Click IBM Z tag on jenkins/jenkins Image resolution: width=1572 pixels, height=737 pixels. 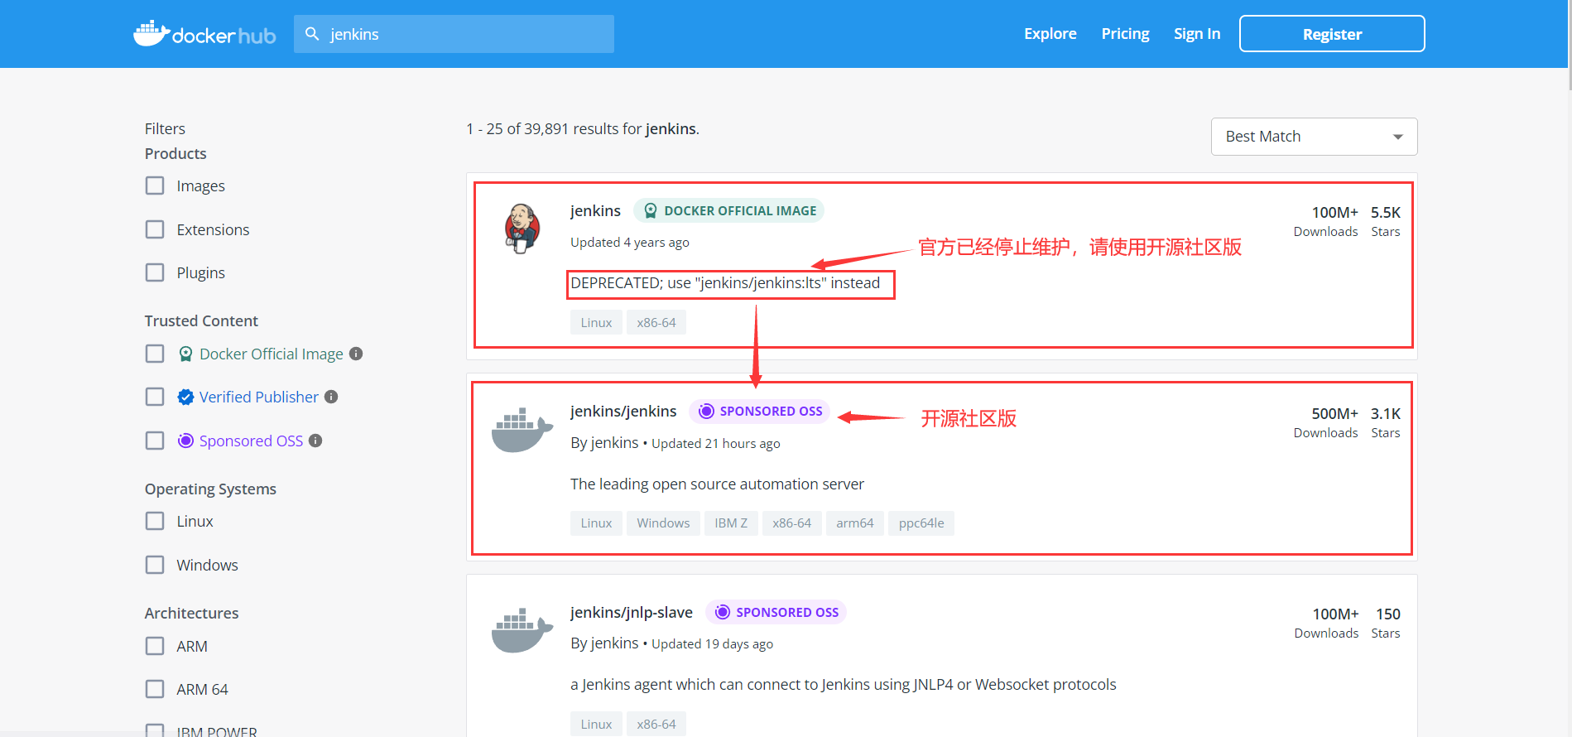coord(731,523)
